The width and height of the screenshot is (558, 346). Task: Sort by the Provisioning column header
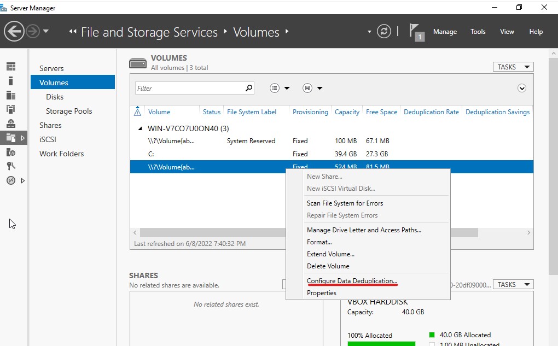[310, 112]
